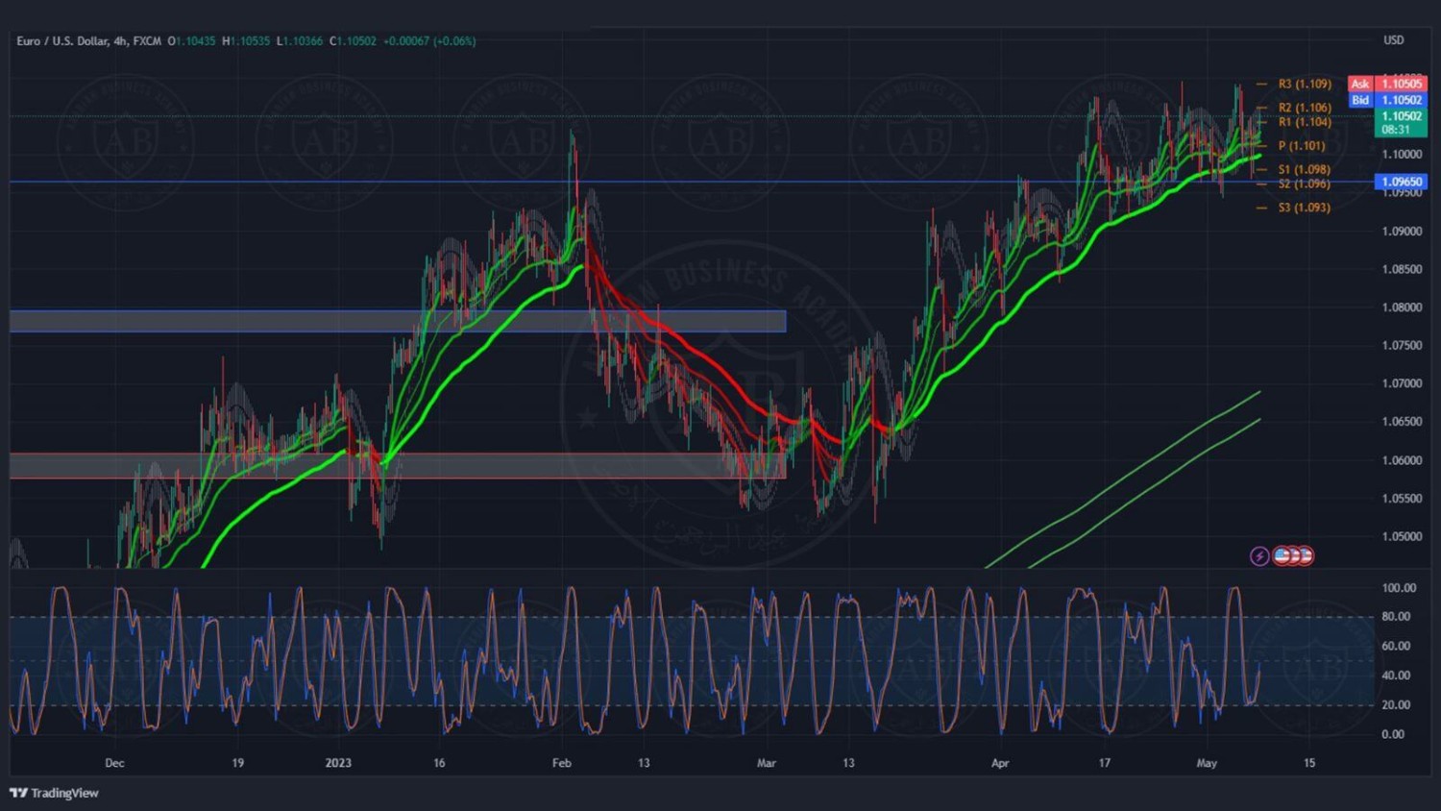The width and height of the screenshot is (1441, 811).
Task: Click the 2023 label on the time axis
Action: pos(338,763)
